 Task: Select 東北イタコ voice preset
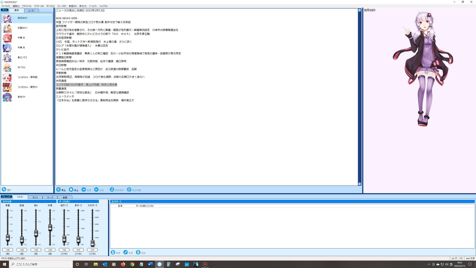27,58
